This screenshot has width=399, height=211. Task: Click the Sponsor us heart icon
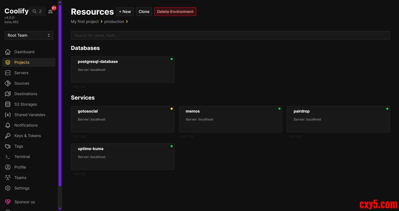(x=8, y=202)
